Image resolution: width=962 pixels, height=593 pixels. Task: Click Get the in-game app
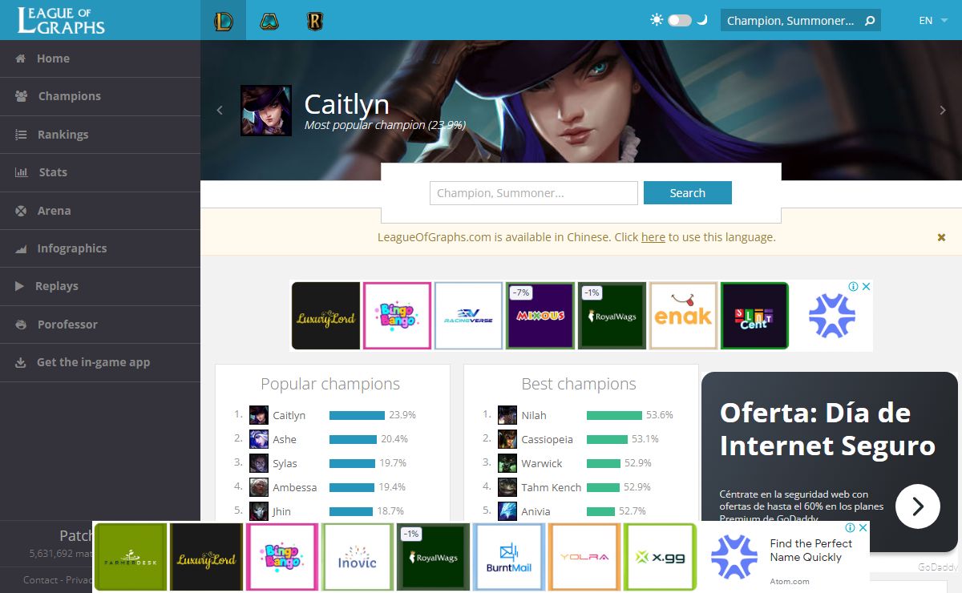[x=100, y=362]
